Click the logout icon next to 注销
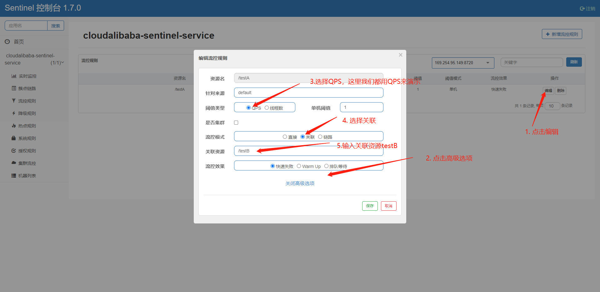Image resolution: width=600 pixels, height=292 pixels. coord(582,8)
